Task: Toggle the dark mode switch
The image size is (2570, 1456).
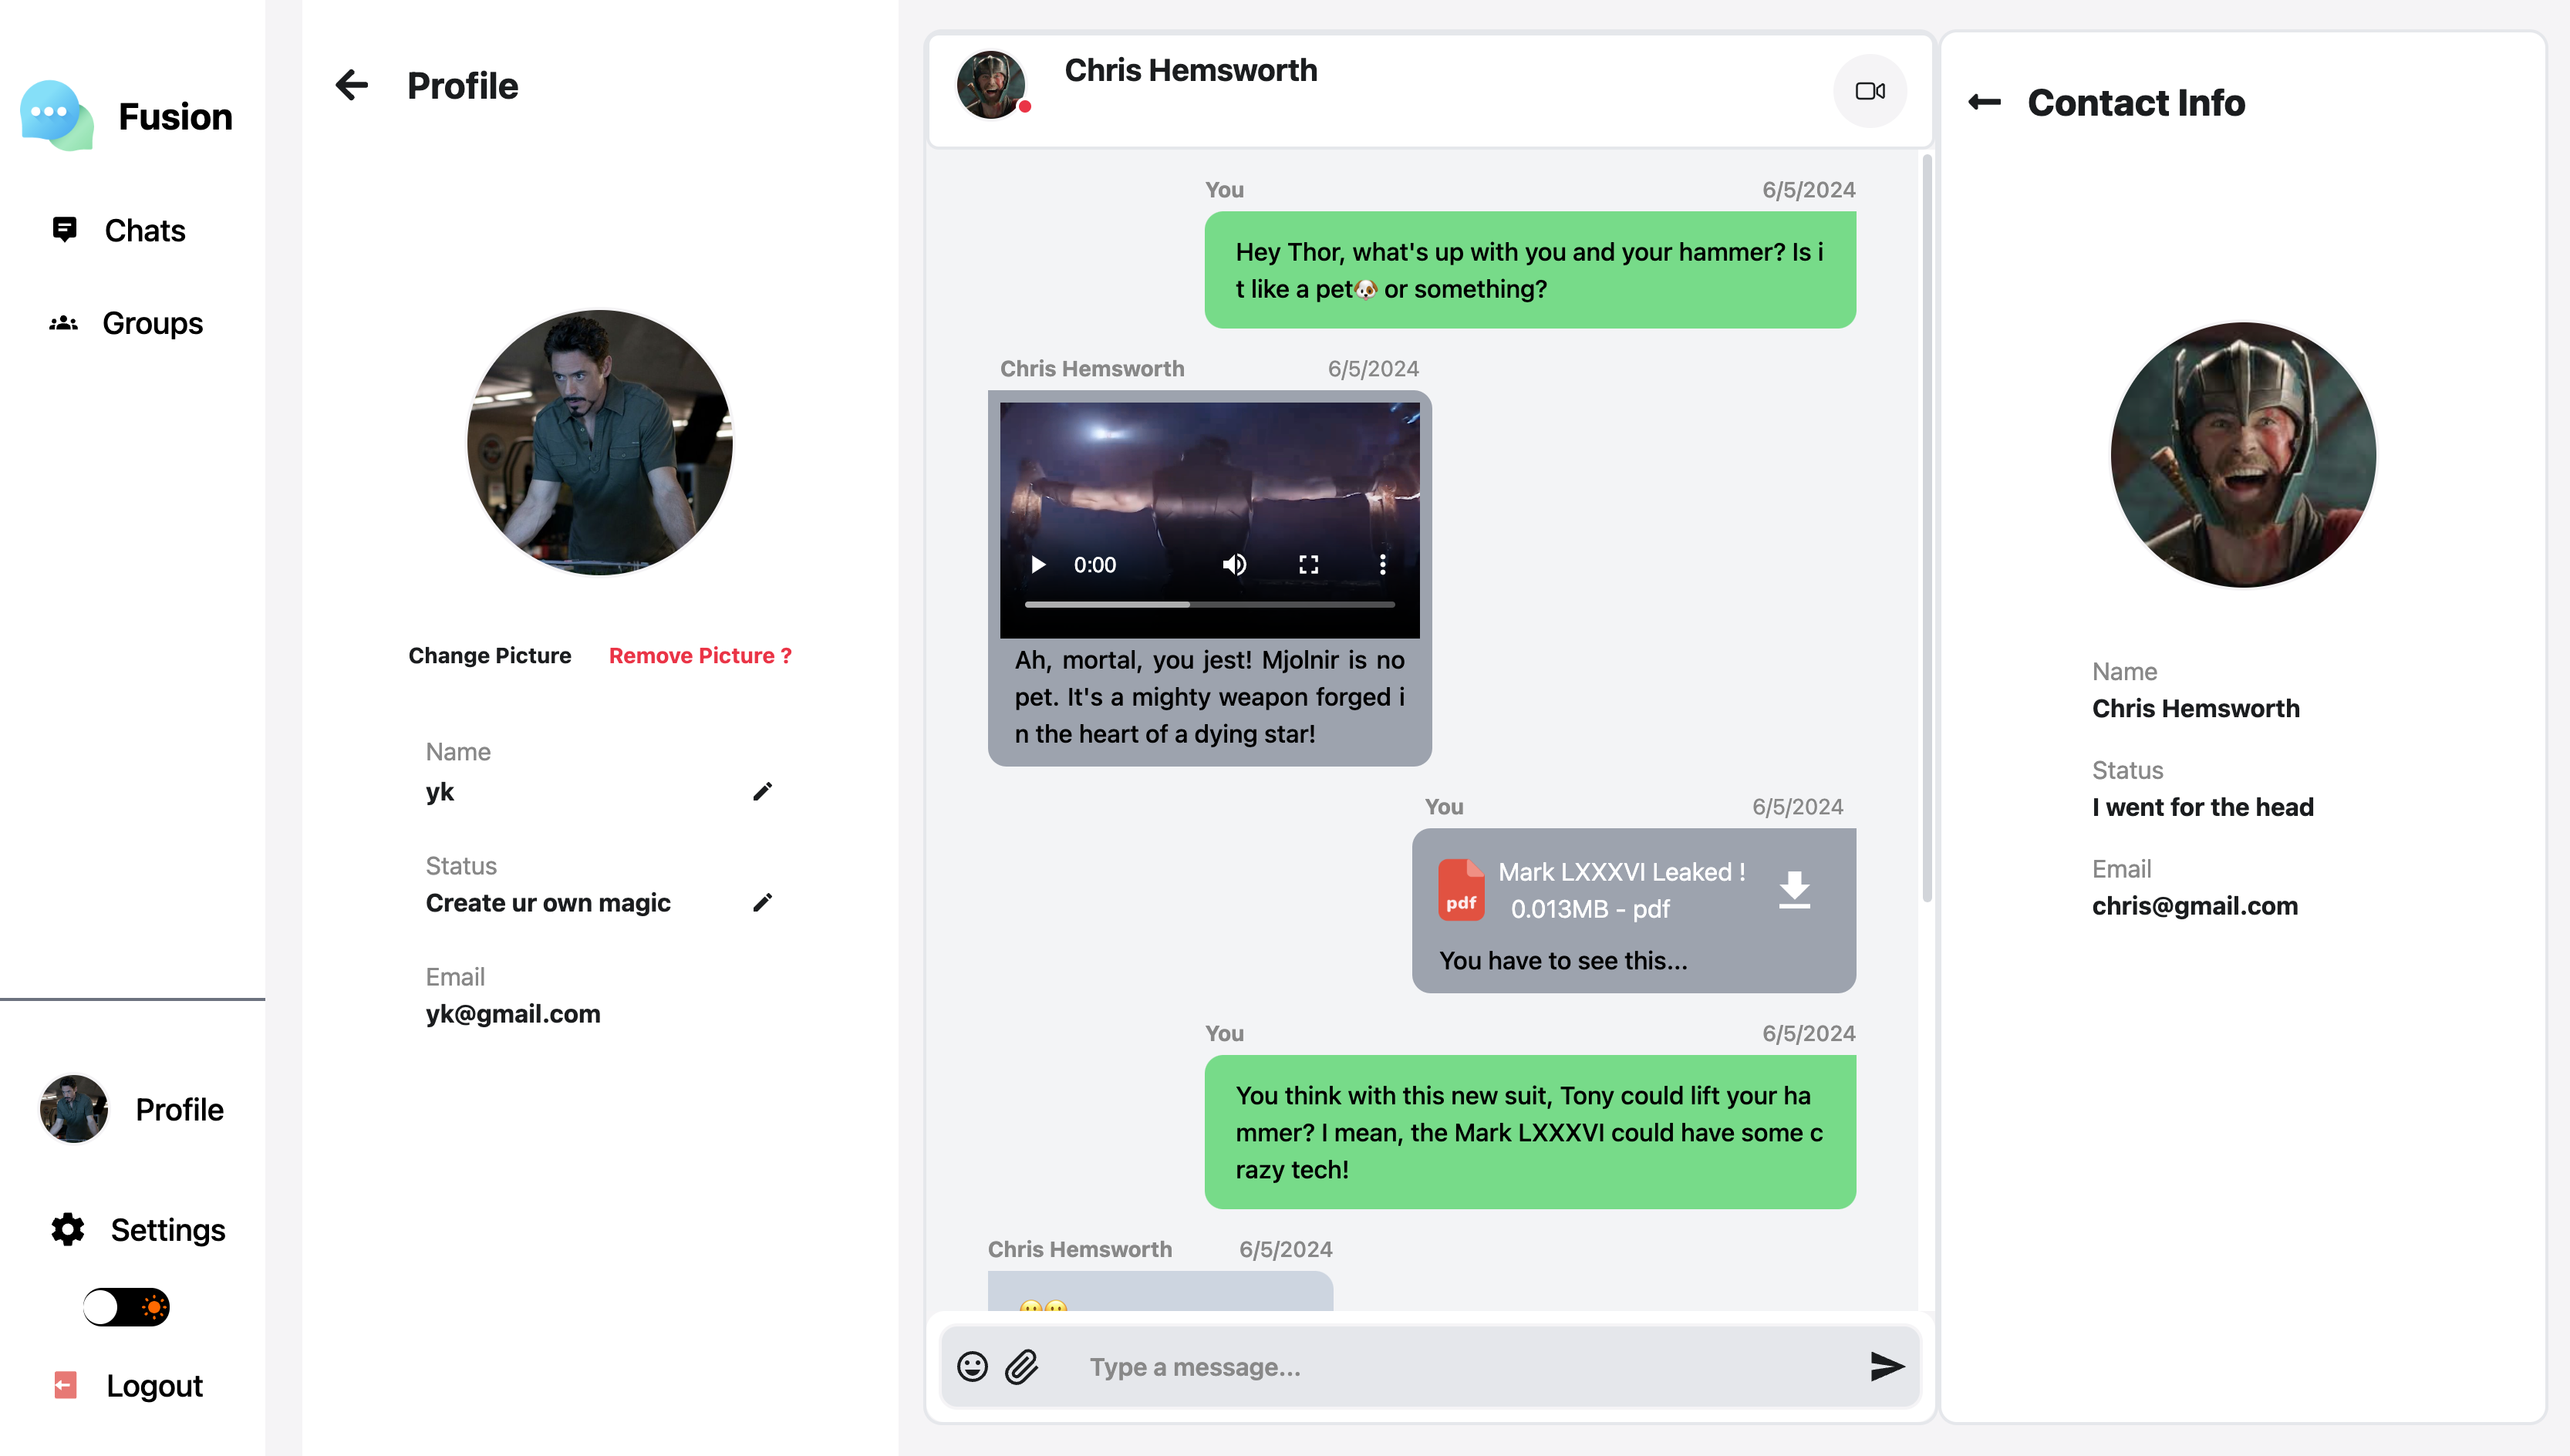Action: click(126, 1307)
